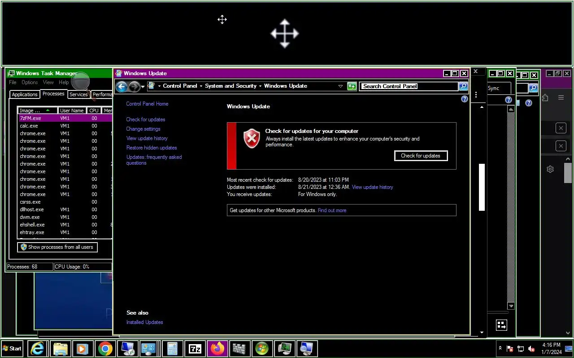Viewport: 574px width, 358px height.
Task: Open the address bar history dropdown
Action: [340, 86]
